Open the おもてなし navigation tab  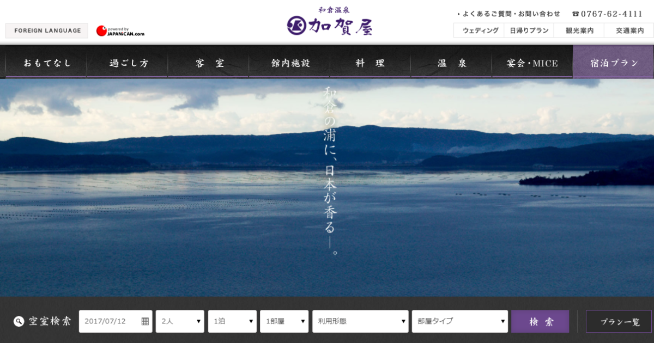click(46, 63)
